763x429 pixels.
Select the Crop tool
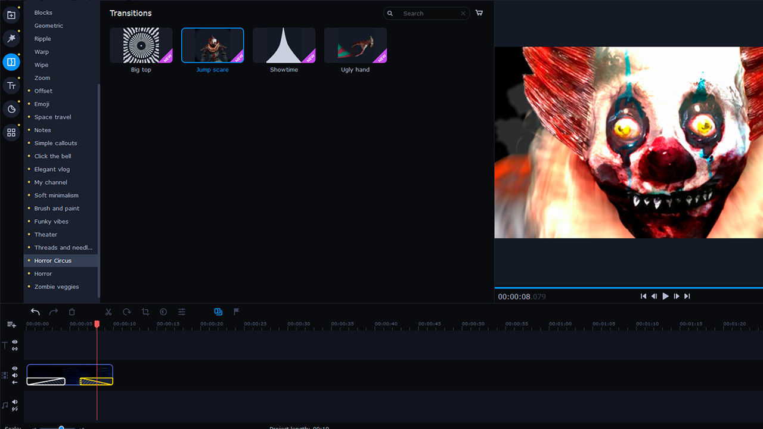(x=145, y=312)
